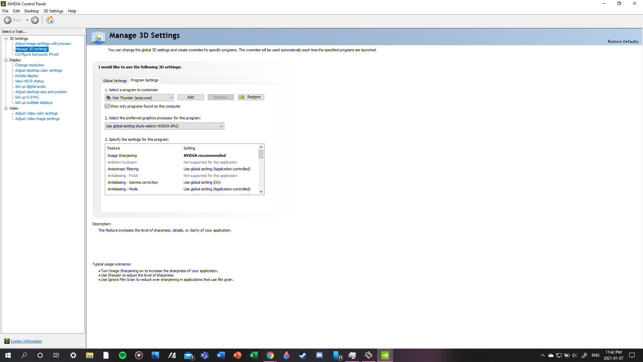Open the 3D Settings menu
643x362 pixels.
pyautogui.click(x=53, y=11)
